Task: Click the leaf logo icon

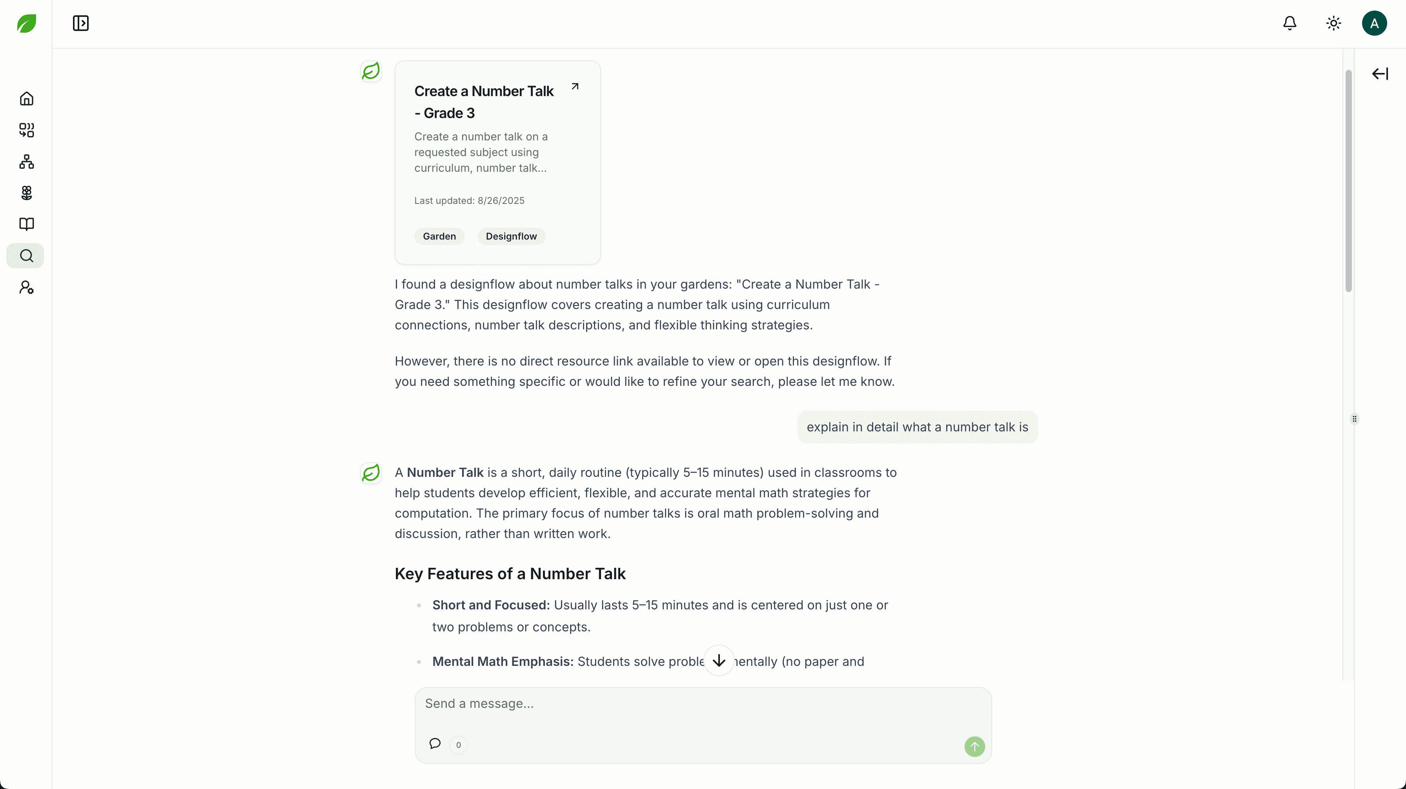Action: click(x=26, y=24)
